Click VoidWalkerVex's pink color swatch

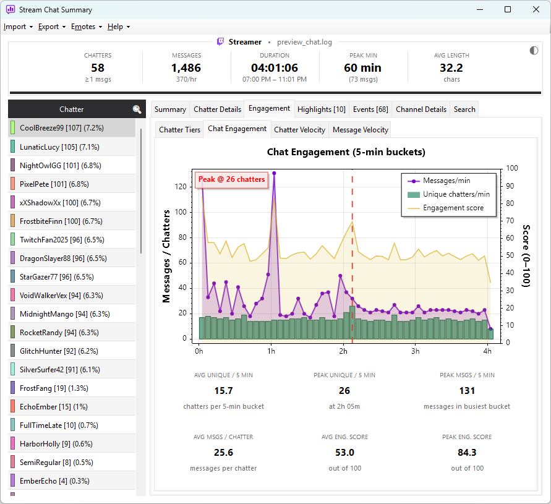[12, 295]
